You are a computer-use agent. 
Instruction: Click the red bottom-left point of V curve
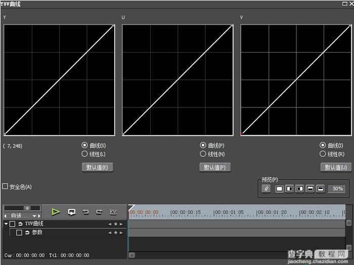[242, 134]
